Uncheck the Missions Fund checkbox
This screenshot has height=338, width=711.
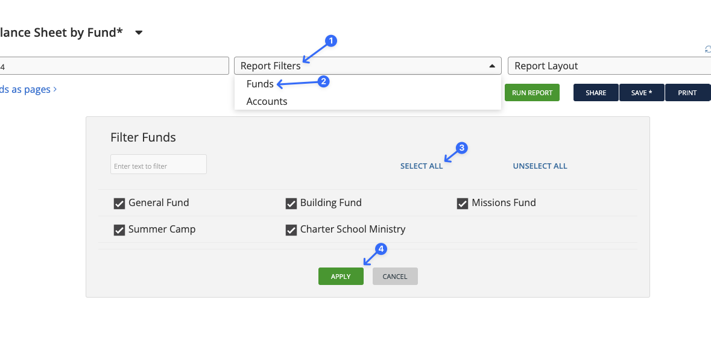click(463, 204)
